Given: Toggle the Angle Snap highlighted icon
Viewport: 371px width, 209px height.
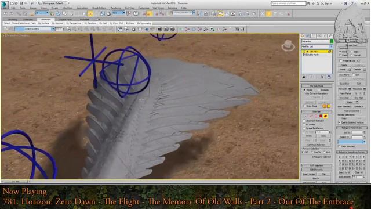Looking at the screenshot, I should (150, 13).
